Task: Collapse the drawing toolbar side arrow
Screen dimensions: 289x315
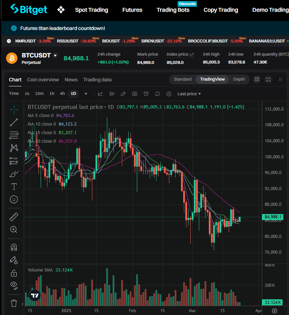Action: pyautogui.click(x=23, y=304)
